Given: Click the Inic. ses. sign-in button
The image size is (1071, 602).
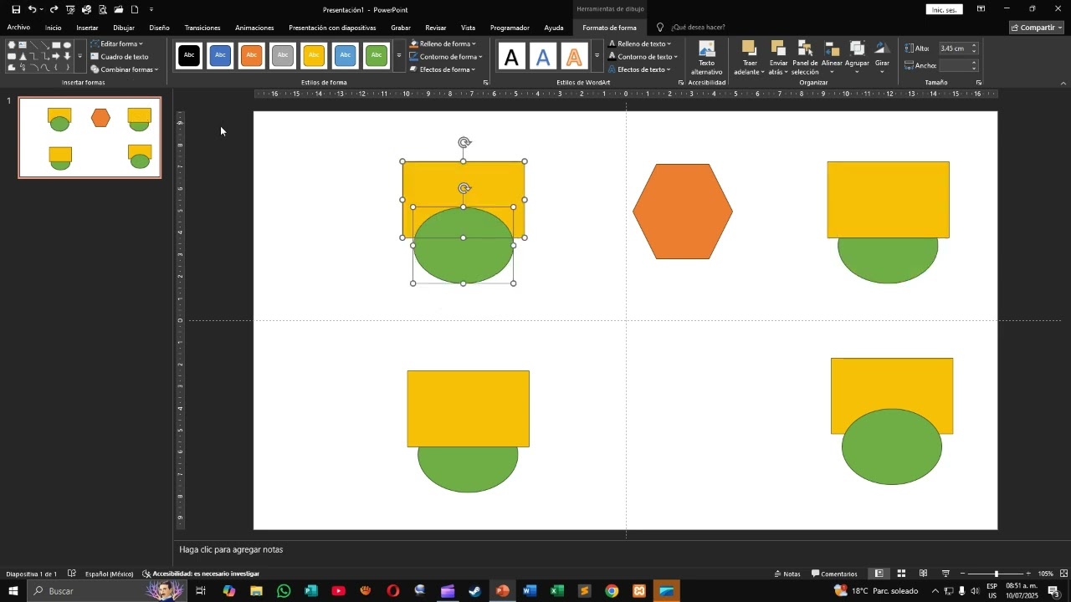Looking at the screenshot, I should point(945,9).
